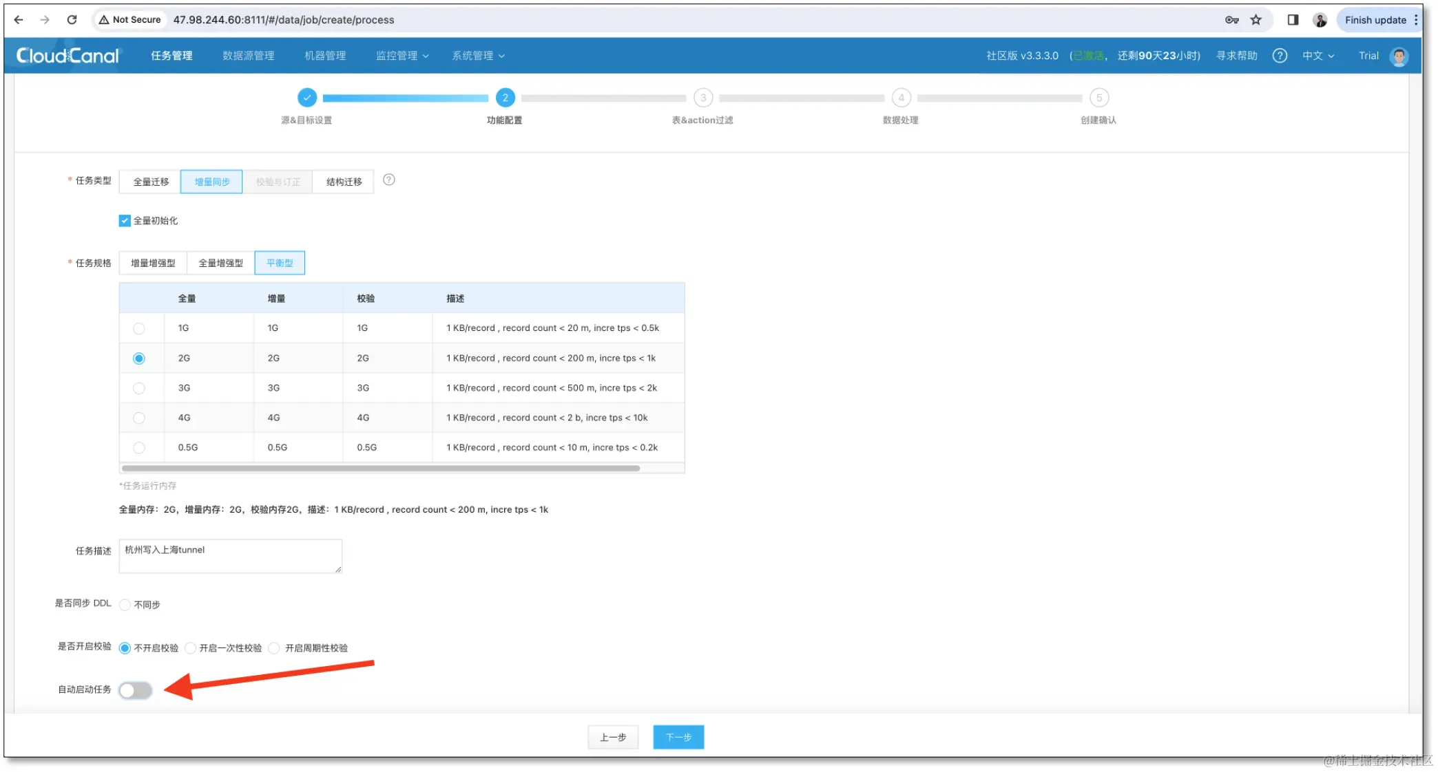Click the tooltip question icon beside 任务类型 options
Image resolution: width=1438 pixels, height=772 pixels.
pyautogui.click(x=389, y=180)
